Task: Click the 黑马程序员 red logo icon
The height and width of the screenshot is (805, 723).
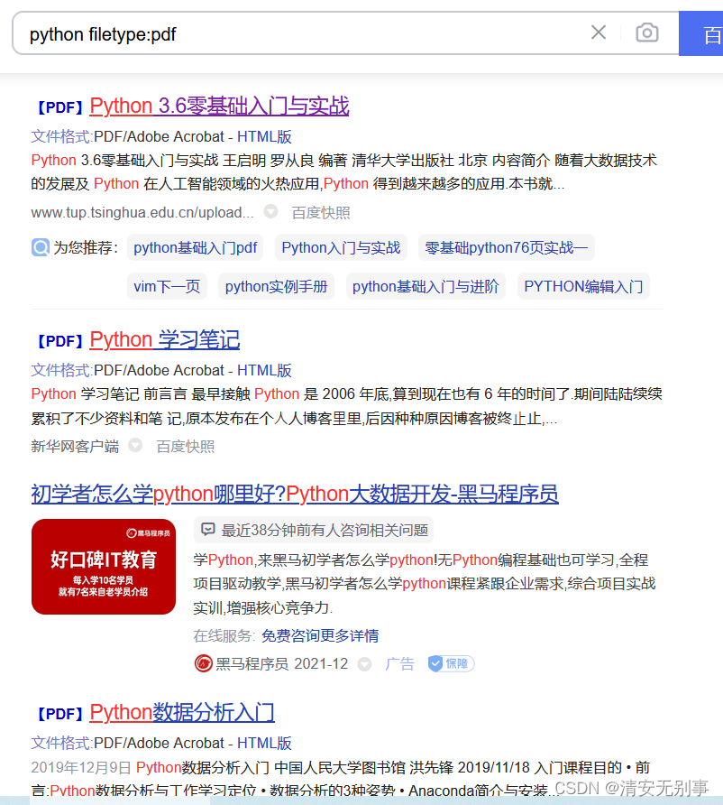Action: 204,663
